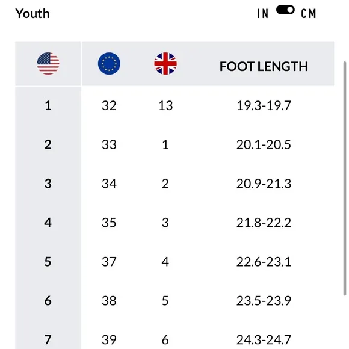
Task: Click EU size 37 cell
Action: [x=109, y=262]
